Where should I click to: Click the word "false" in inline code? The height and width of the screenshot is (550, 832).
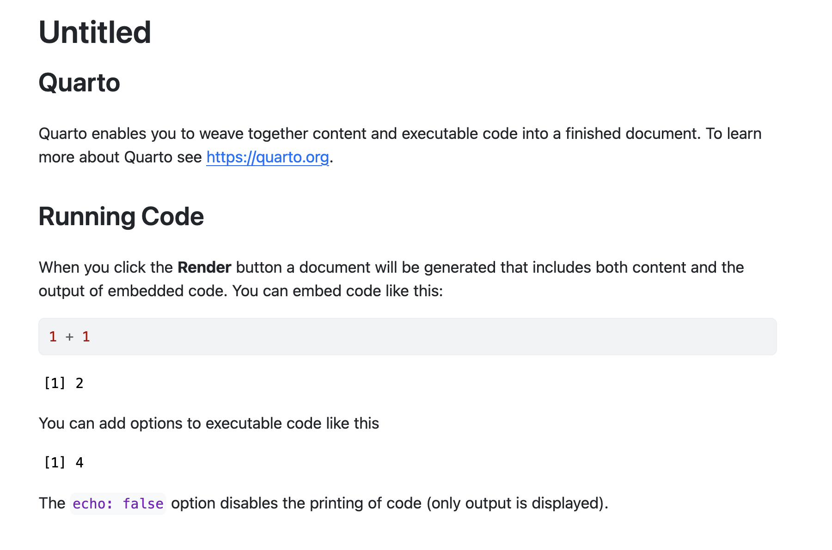click(x=143, y=504)
